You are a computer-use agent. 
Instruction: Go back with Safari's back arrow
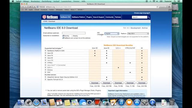point(23,7)
